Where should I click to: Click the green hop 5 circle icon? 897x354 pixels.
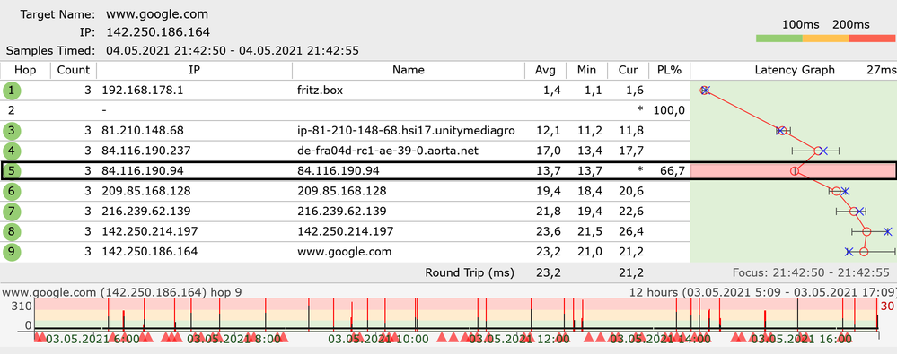click(x=12, y=170)
